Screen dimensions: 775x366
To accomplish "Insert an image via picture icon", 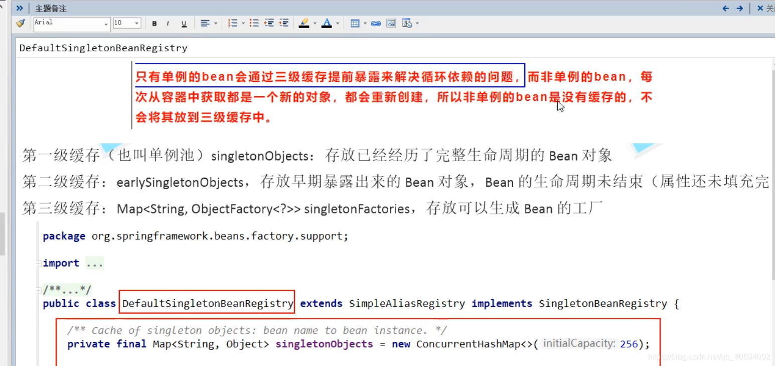I will click(391, 23).
